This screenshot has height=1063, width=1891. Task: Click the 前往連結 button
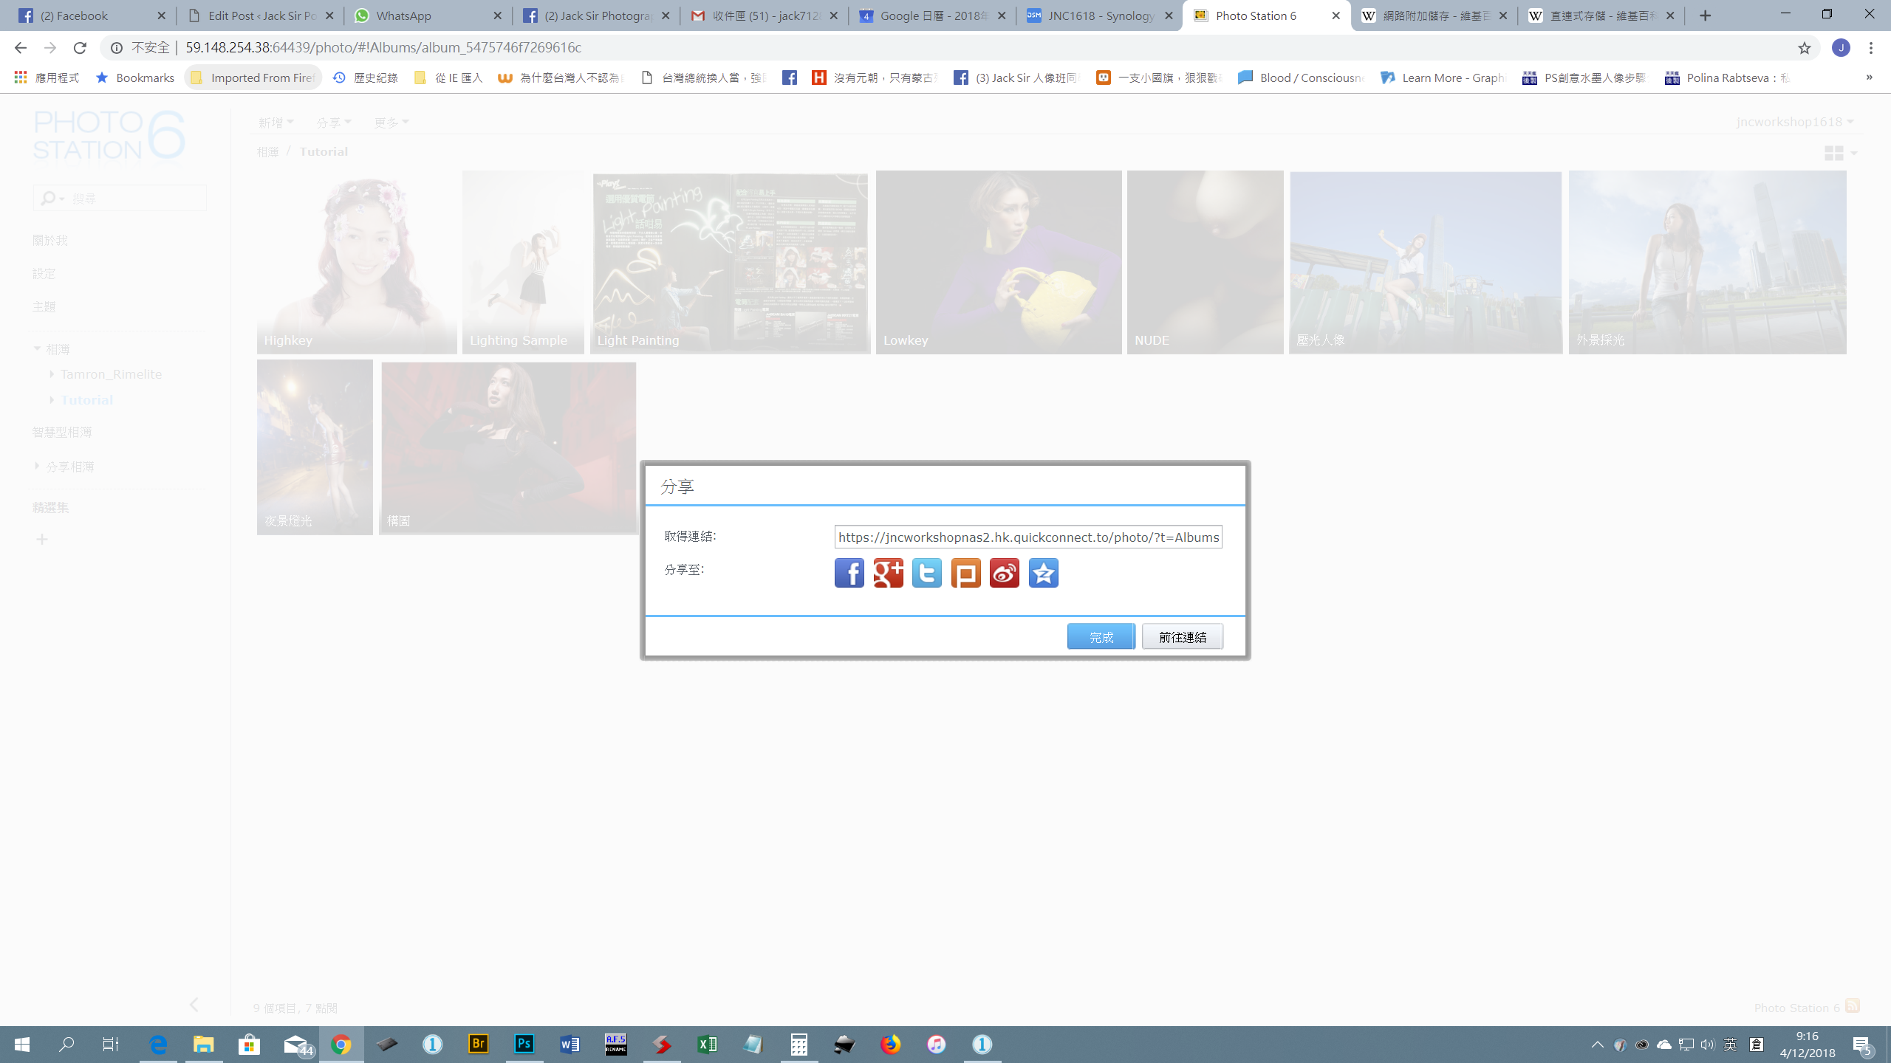tap(1183, 636)
